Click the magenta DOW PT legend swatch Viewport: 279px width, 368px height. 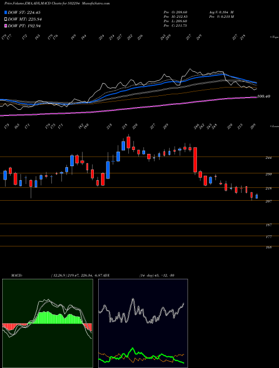(x=6, y=26)
